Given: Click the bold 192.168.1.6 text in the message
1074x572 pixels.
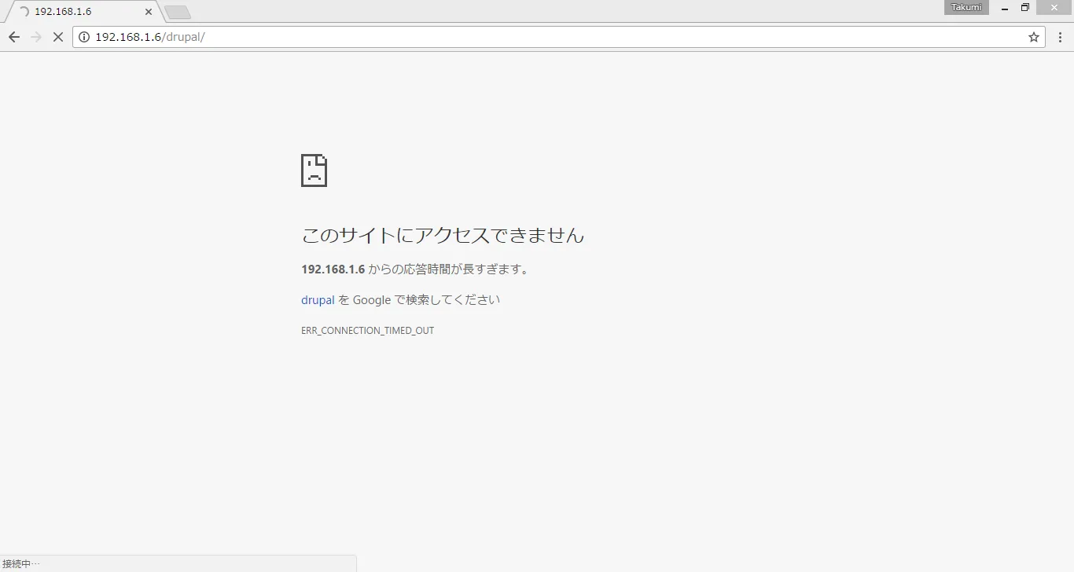Looking at the screenshot, I should (x=333, y=269).
